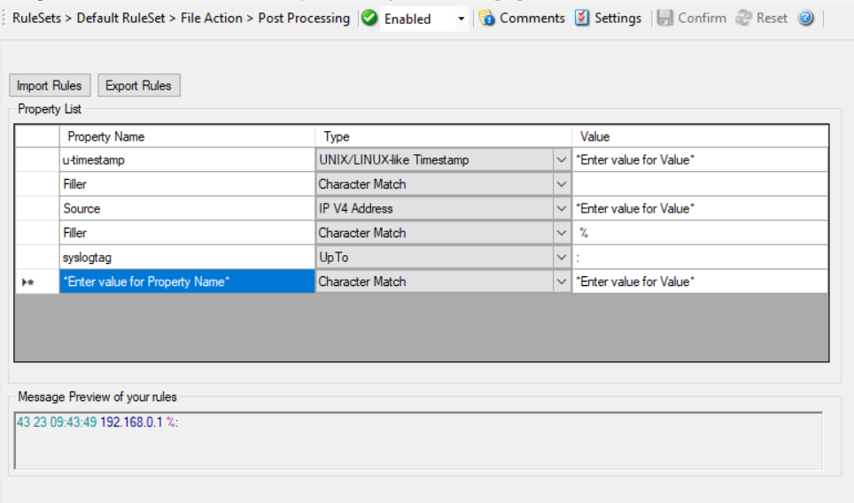The width and height of the screenshot is (854, 503).
Task: Open Settings from the toolbar
Action: (x=582, y=19)
